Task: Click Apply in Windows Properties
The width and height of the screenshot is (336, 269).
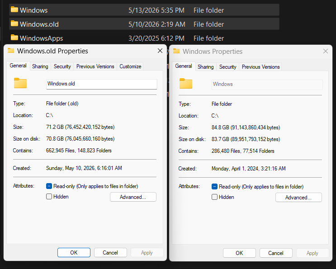Action: (x=312, y=253)
